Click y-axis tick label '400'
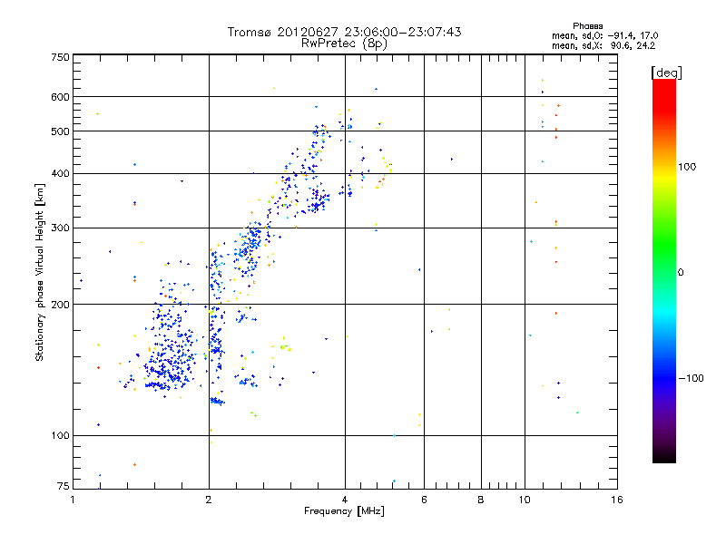Image resolution: width=726 pixels, height=544 pixels. [60, 174]
